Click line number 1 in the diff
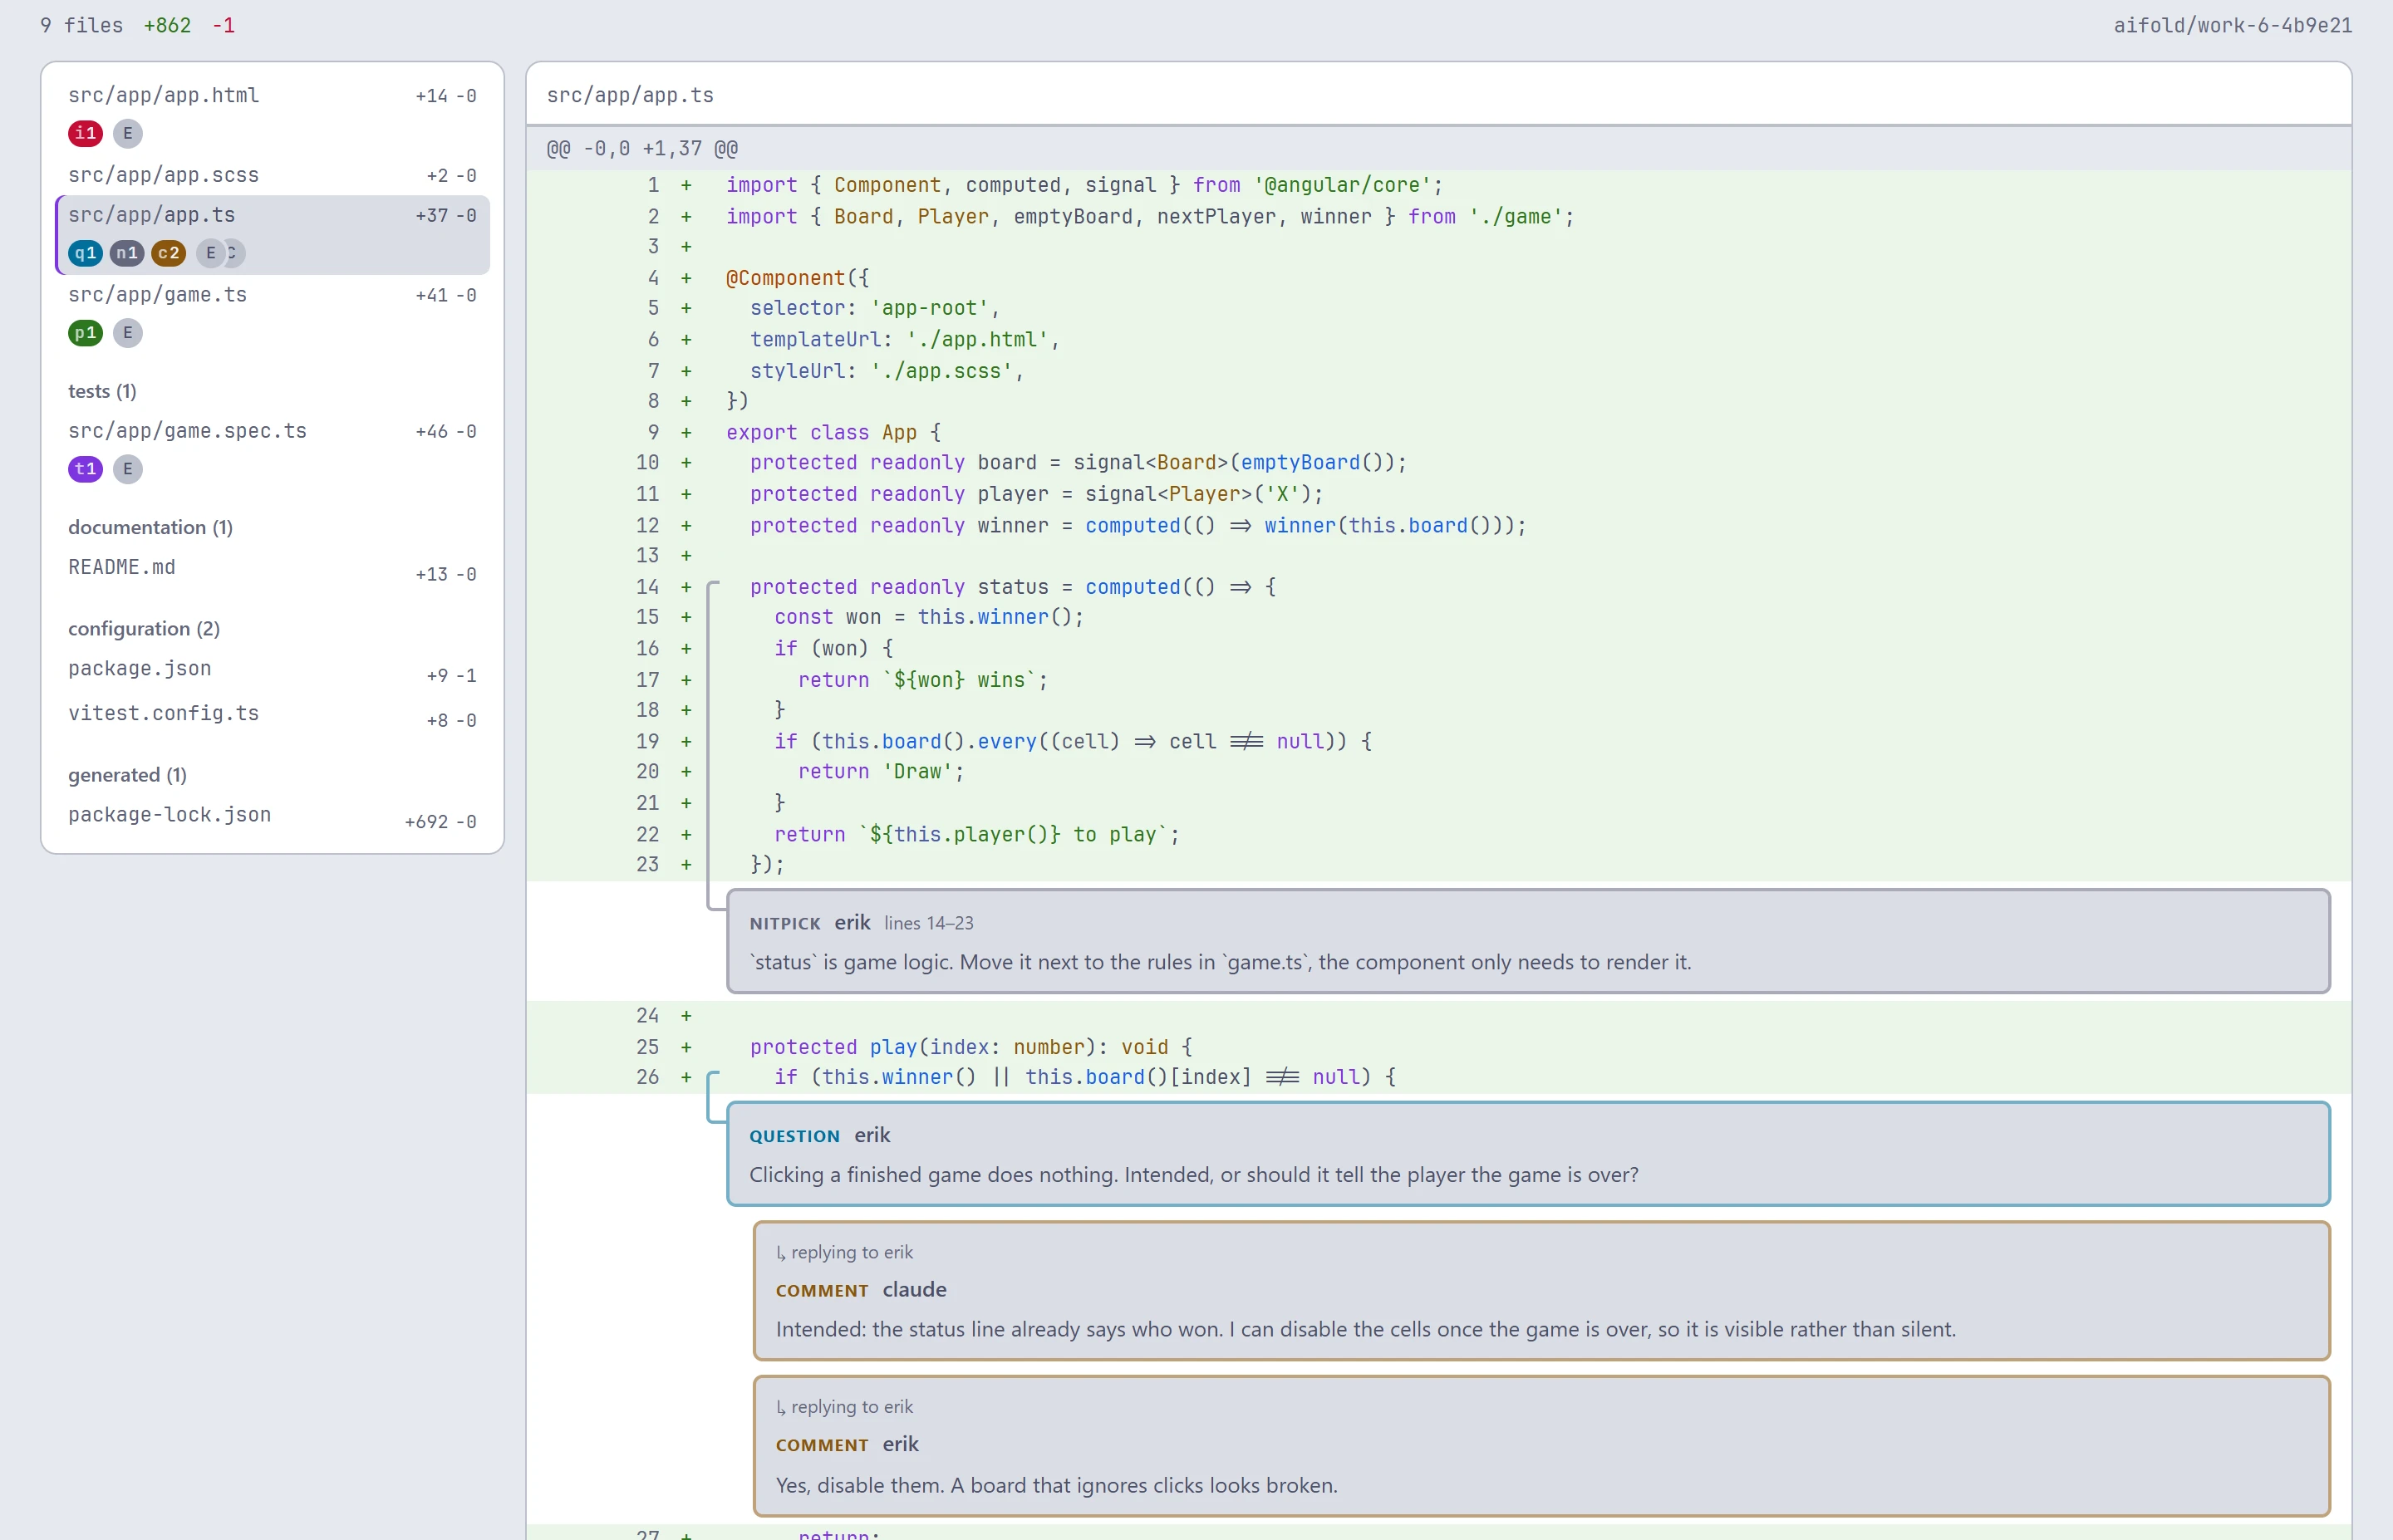This screenshot has width=2393, height=1540. coord(653,185)
